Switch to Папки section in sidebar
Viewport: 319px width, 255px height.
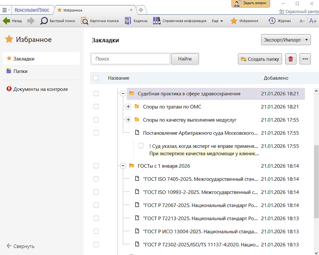(x=20, y=71)
